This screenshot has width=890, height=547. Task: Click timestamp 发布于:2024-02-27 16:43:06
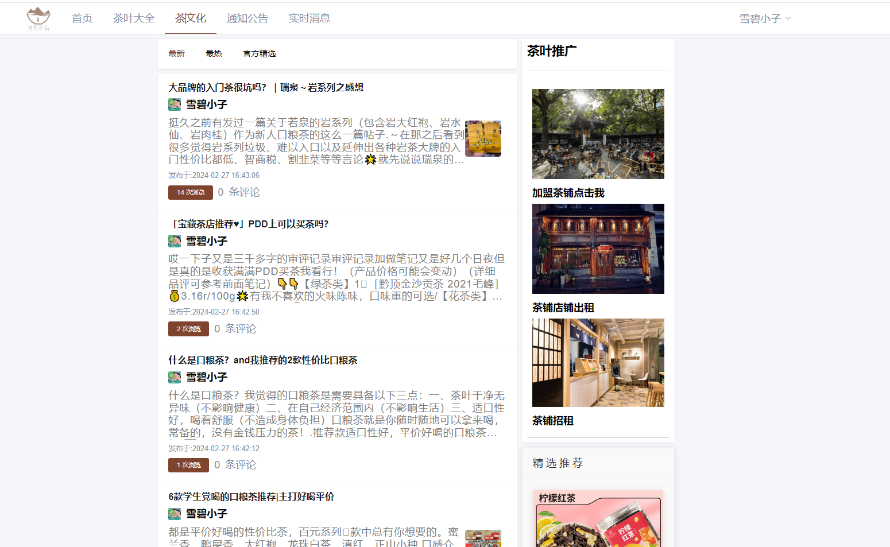tap(214, 175)
